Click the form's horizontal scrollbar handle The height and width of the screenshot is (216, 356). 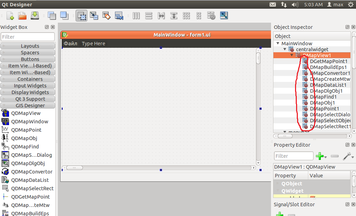(x=75, y=168)
